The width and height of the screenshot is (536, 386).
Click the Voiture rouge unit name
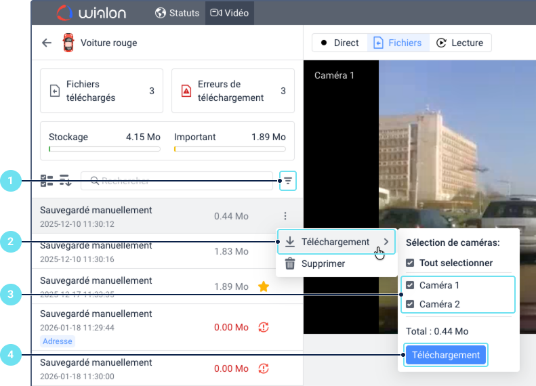(x=109, y=43)
